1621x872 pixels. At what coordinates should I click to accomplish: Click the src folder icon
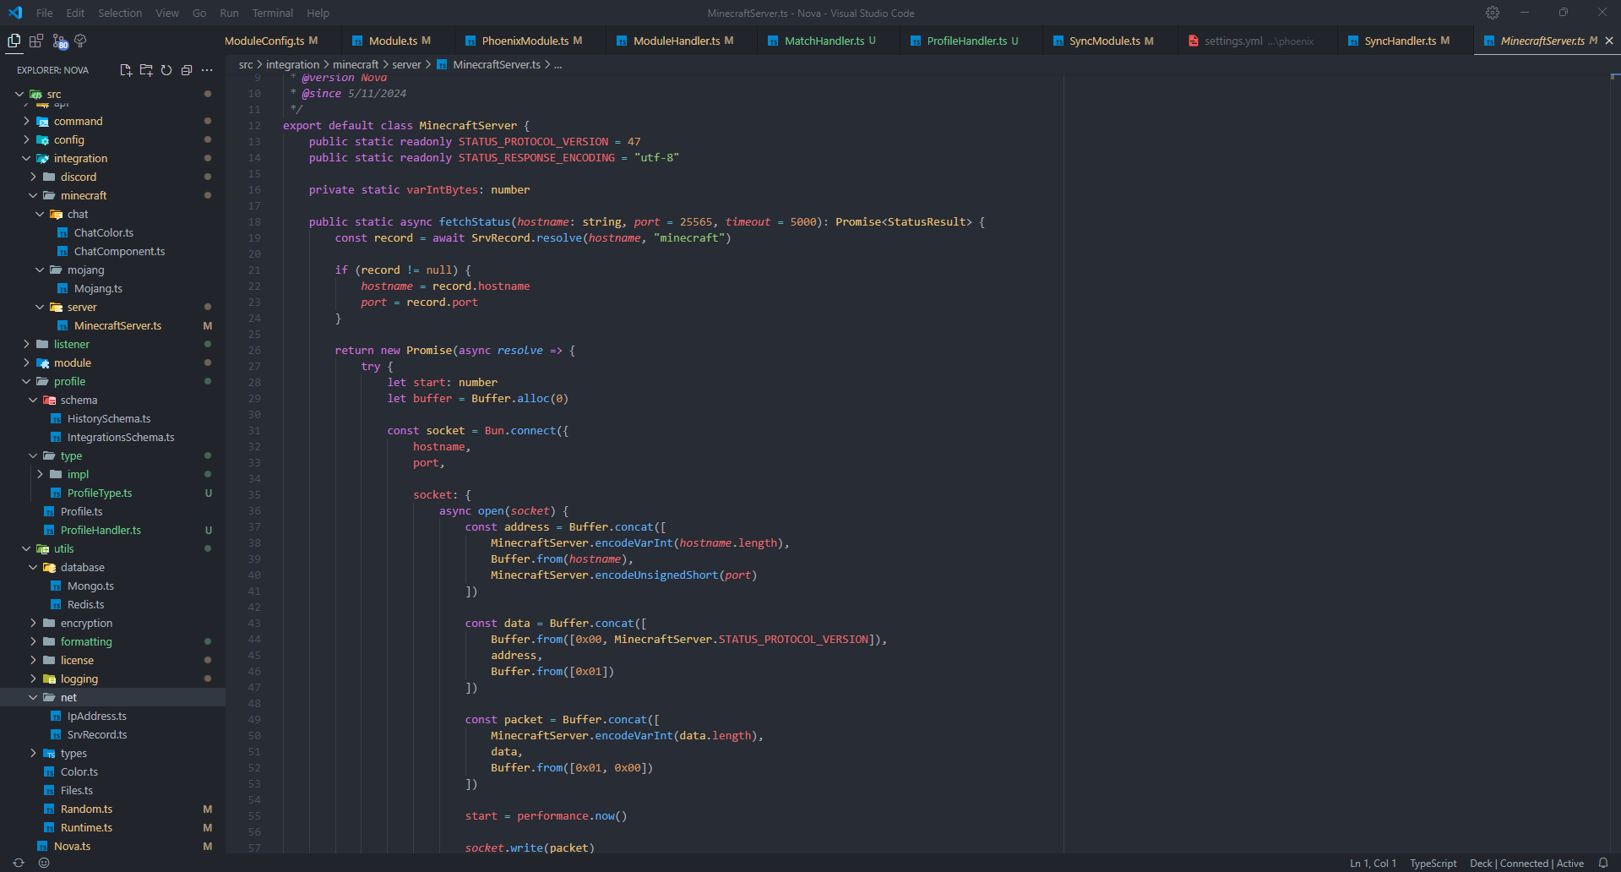[35, 94]
